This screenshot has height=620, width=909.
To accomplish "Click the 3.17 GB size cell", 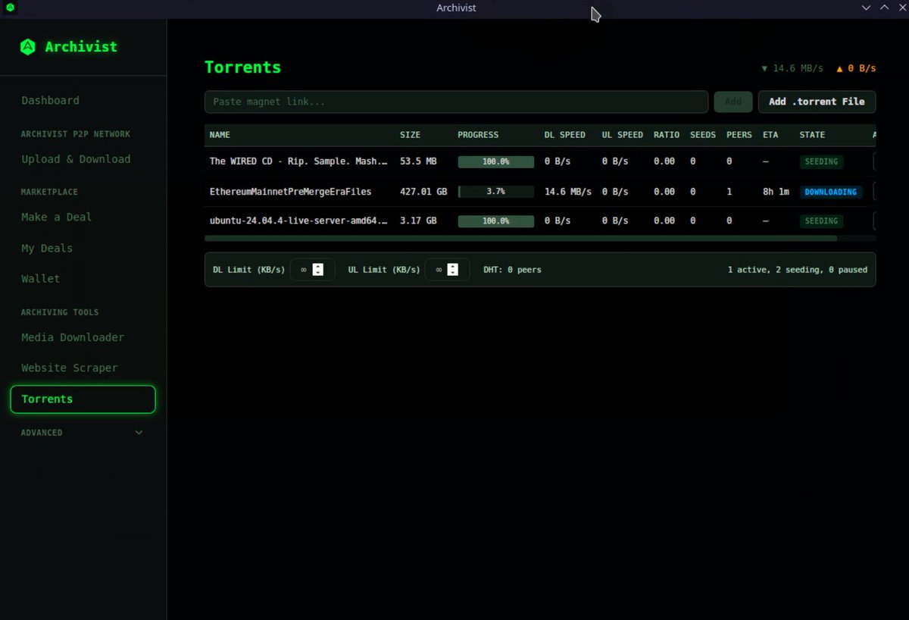I will (418, 221).
